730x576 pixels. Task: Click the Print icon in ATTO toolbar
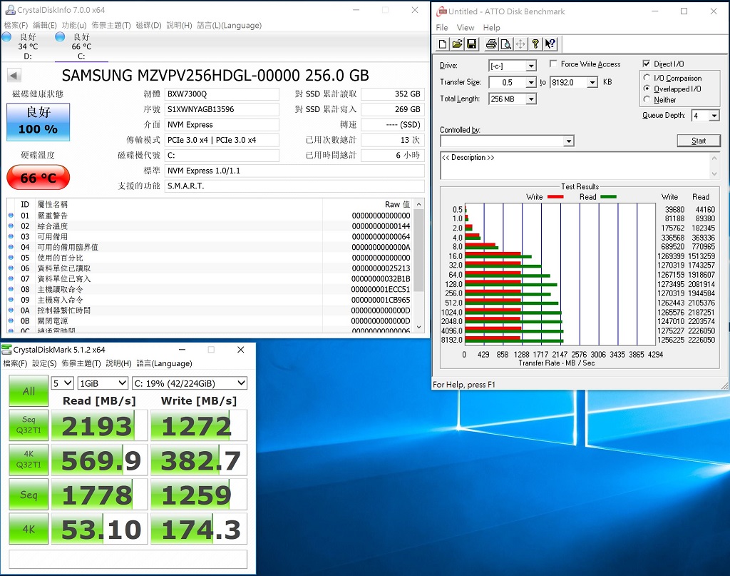pos(491,44)
